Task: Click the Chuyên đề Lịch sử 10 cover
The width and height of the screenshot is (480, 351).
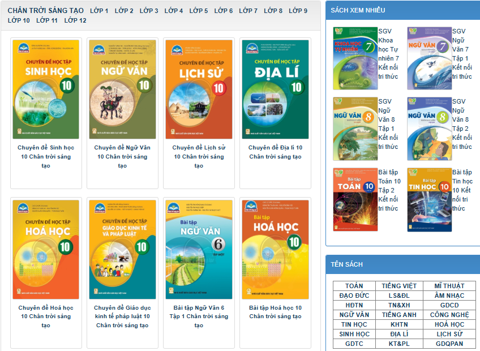Action: 199,89
